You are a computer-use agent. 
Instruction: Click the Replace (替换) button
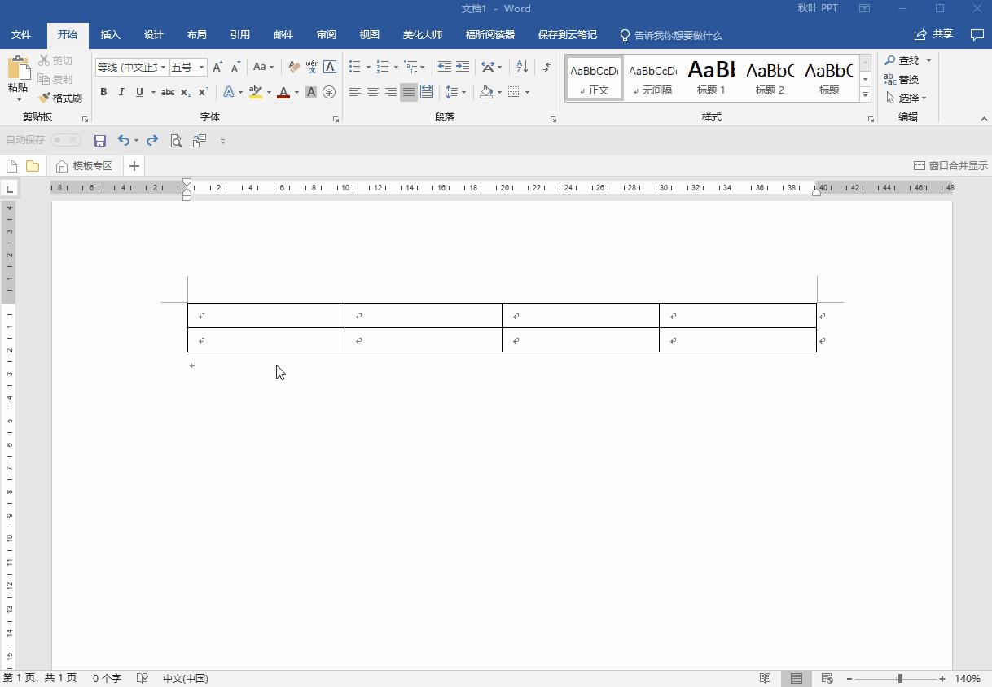click(902, 79)
